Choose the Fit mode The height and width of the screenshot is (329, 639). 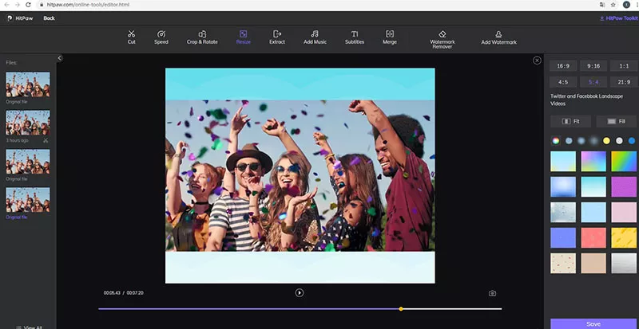tap(570, 121)
